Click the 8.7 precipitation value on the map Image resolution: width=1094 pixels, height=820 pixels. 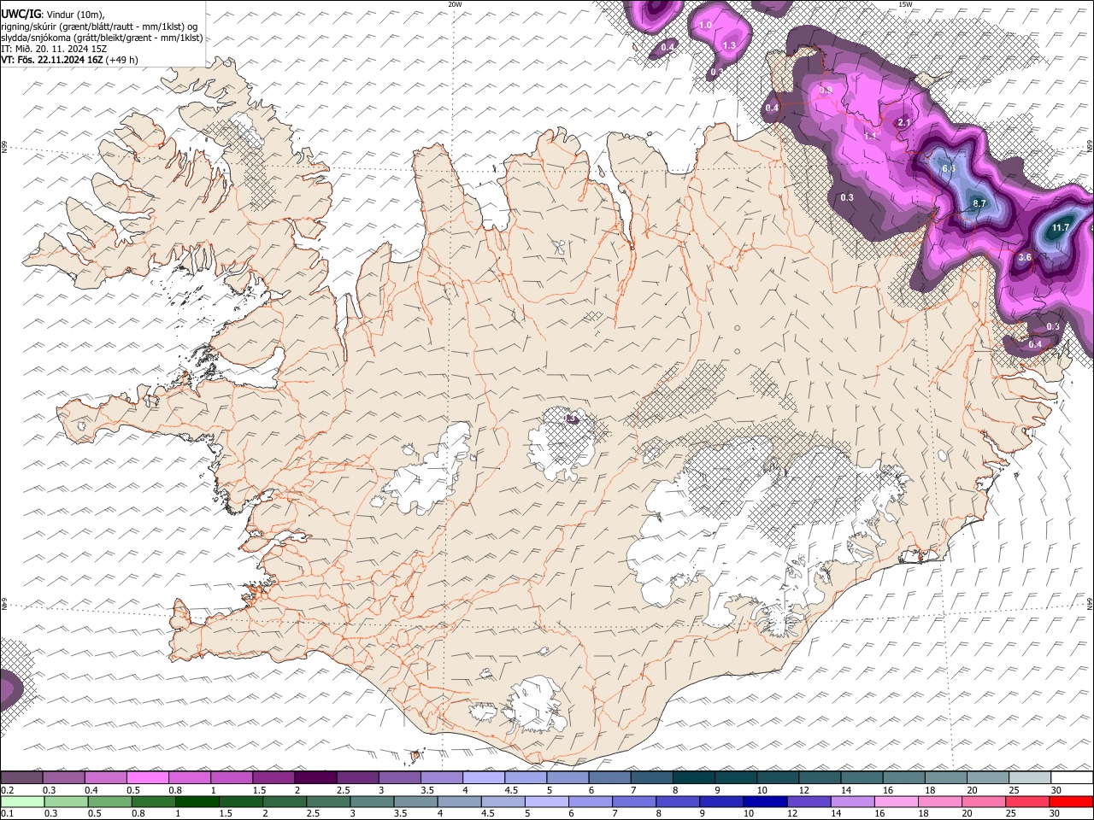pyautogui.click(x=979, y=203)
